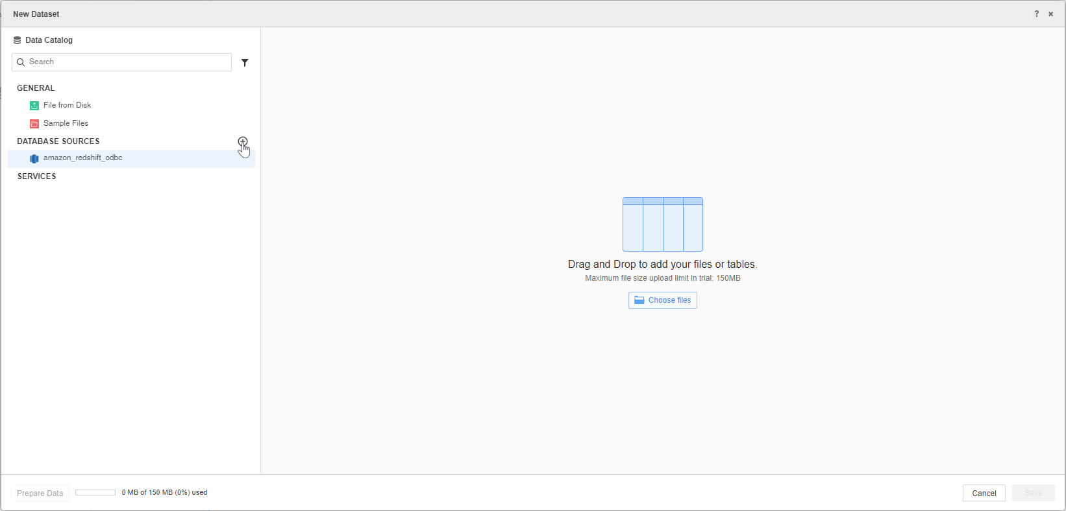Image resolution: width=1066 pixels, height=511 pixels.
Task: Click the Data Catalog stack icon
Action: pos(17,40)
